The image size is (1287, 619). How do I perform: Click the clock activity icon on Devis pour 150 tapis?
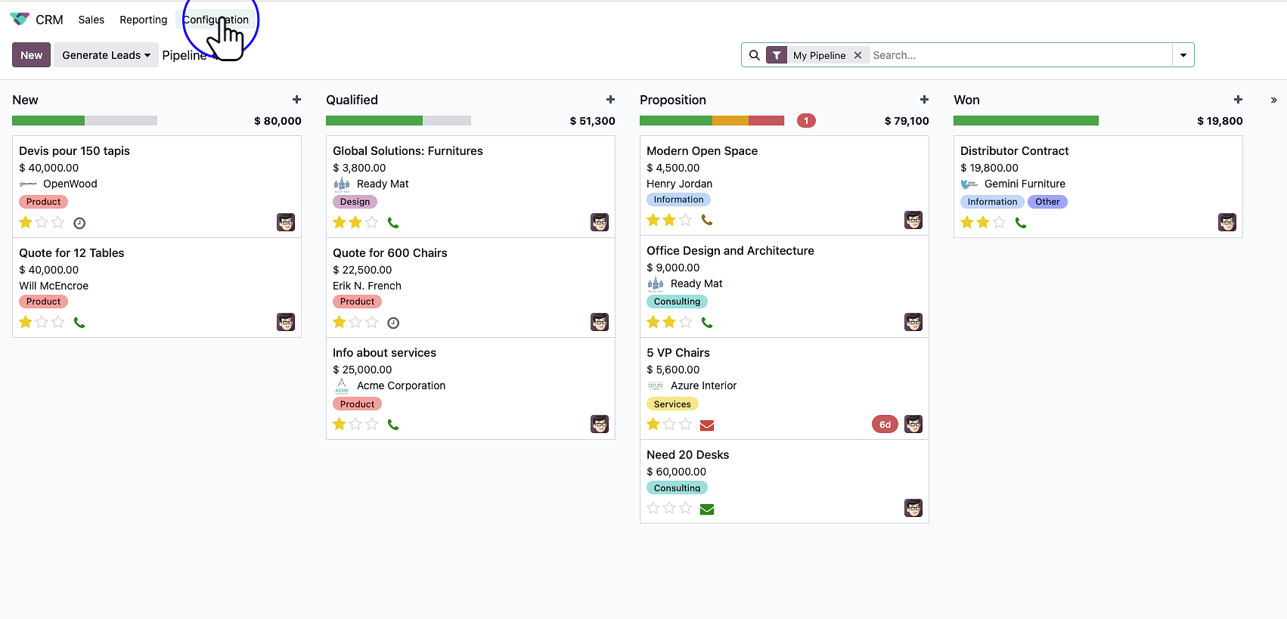(79, 223)
